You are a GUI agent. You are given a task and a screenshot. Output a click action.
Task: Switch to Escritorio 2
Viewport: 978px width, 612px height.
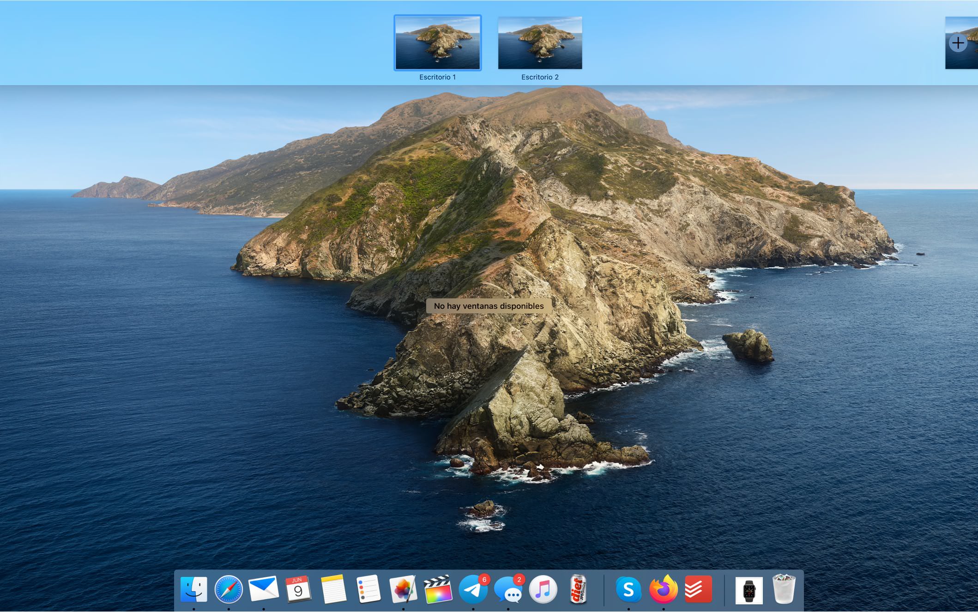[x=540, y=43]
